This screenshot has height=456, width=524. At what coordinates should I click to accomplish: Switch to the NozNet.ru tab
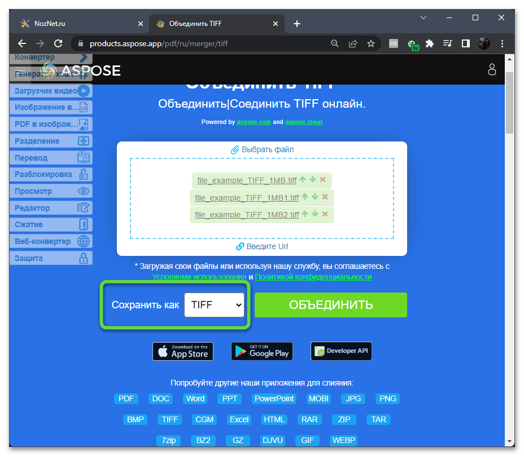pyautogui.click(x=80, y=24)
